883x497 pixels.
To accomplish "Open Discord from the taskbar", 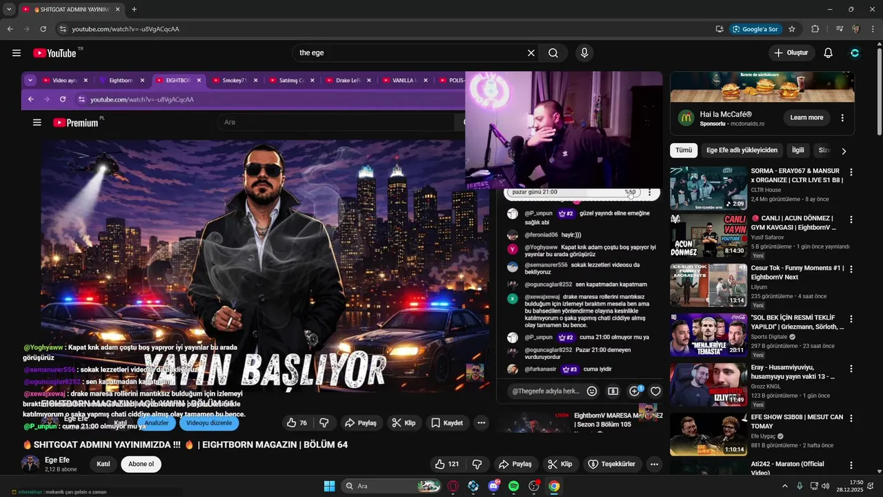I will [493, 486].
